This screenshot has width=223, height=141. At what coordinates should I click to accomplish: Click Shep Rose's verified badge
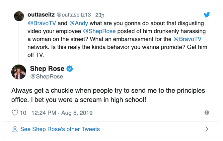70,69
